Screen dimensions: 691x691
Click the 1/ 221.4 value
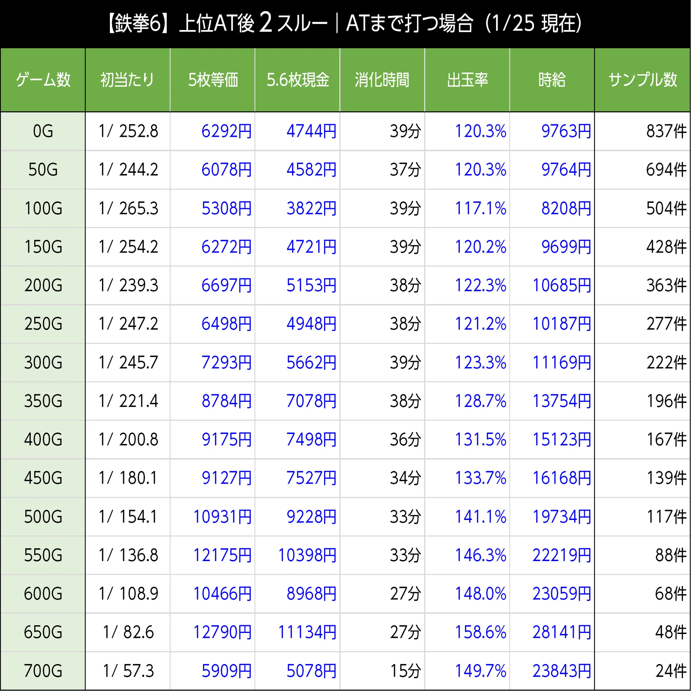point(129,401)
